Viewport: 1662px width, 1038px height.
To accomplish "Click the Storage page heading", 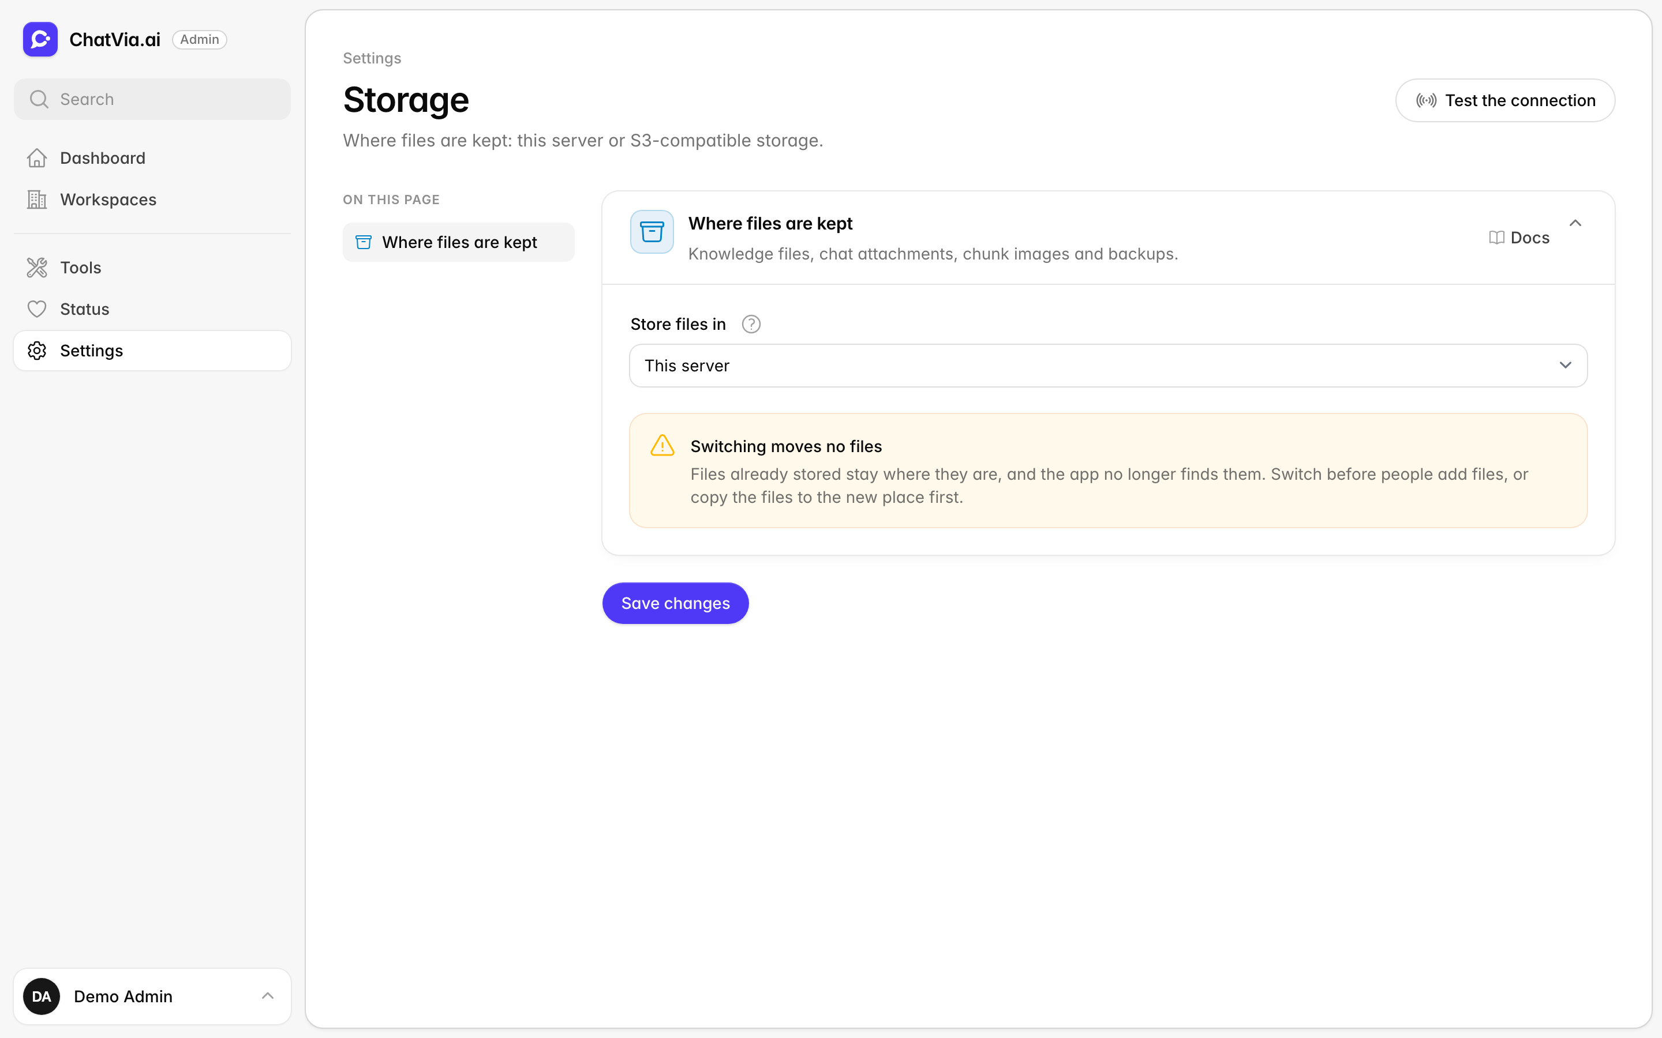I will (406, 100).
